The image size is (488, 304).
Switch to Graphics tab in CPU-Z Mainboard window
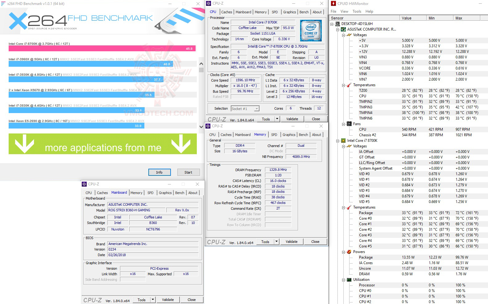(x=165, y=193)
